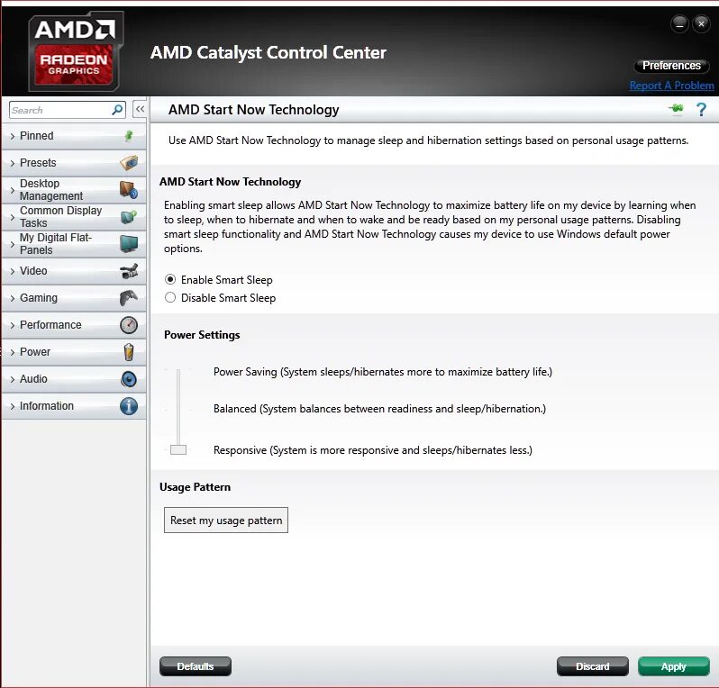Screen dimensions: 719x688
Task: Click the Audio speaker icon
Action: [x=129, y=379]
